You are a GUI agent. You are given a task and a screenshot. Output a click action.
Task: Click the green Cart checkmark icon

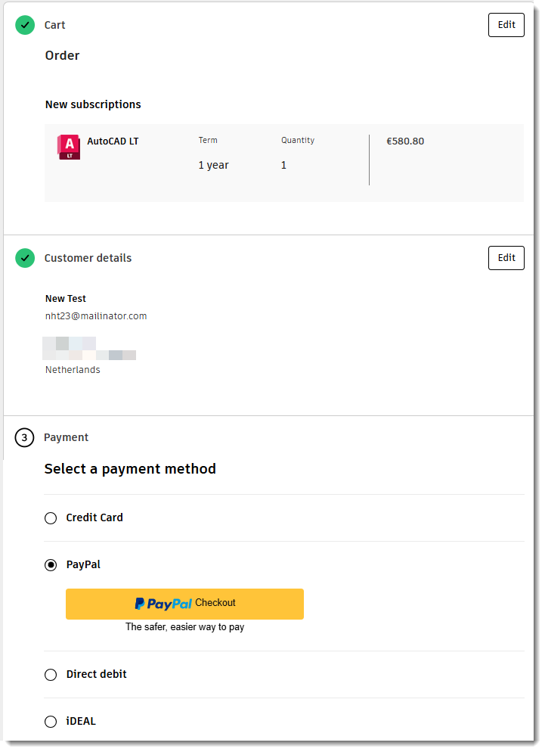click(x=25, y=25)
